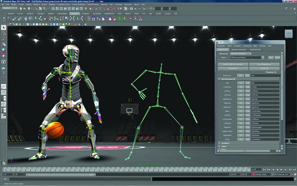
Task: Click the Create Rig button
Action: pos(264,68)
